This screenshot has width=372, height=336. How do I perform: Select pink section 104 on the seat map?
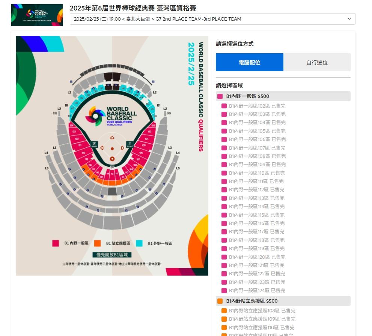pyautogui.click(x=146, y=139)
